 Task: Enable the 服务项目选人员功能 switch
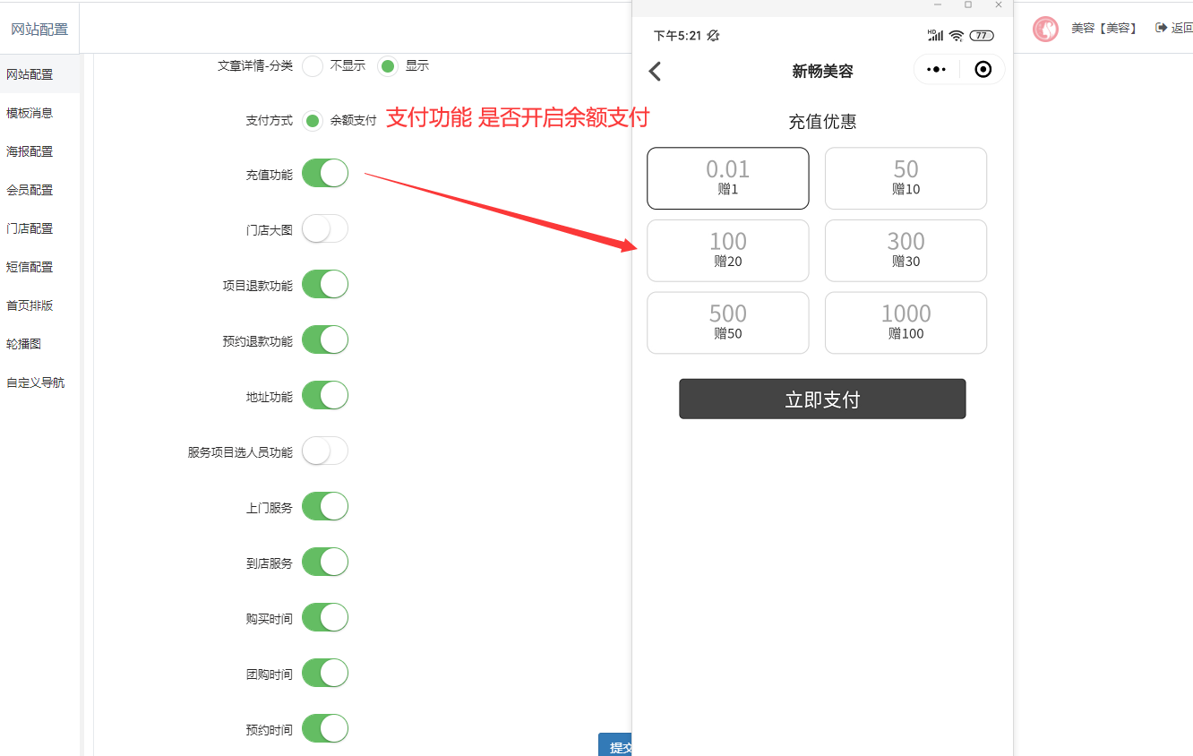click(x=324, y=451)
